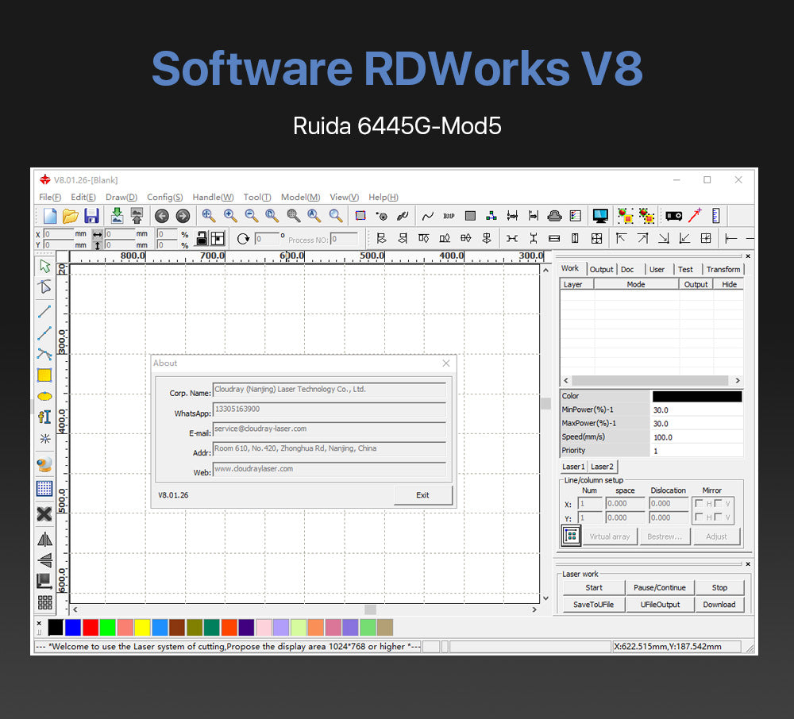Toggle Y row mirror V checkbox
The width and height of the screenshot is (794, 719).
click(x=718, y=517)
